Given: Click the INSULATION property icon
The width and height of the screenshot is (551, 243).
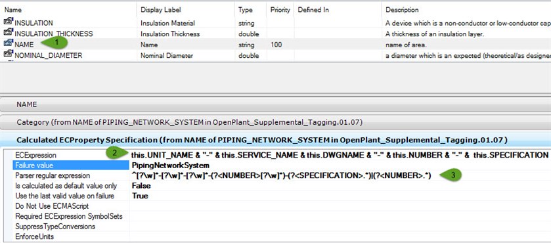Looking at the screenshot, I should tap(8, 22).
